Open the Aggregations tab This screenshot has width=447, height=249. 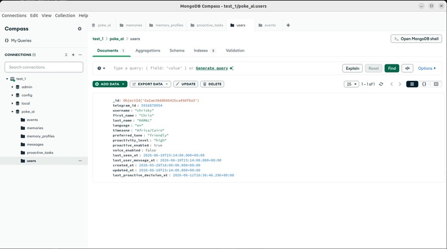point(148,50)
